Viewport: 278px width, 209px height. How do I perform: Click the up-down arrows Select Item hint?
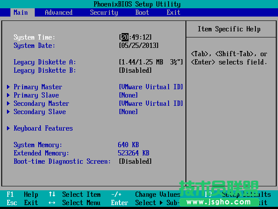pos(74,195)
